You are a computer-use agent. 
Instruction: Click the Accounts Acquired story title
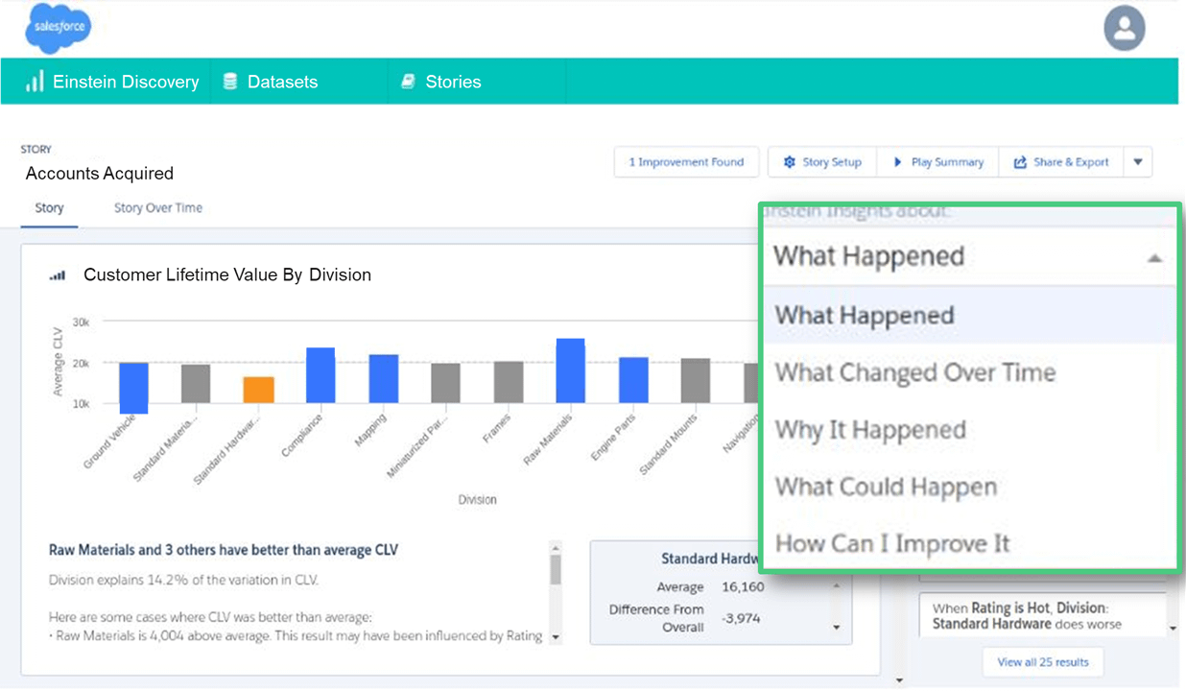100,174
